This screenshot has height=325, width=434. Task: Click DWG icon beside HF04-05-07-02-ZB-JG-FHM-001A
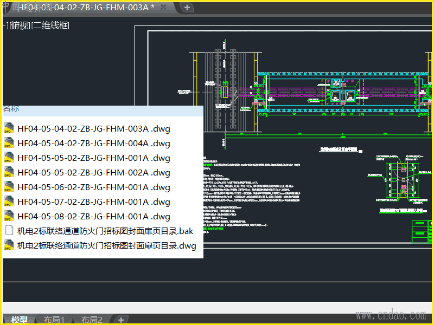[x=9, y=202]
